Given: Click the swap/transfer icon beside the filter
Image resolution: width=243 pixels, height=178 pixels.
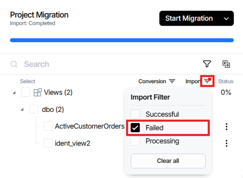Looking at the screenshot, I should (226, 64).
